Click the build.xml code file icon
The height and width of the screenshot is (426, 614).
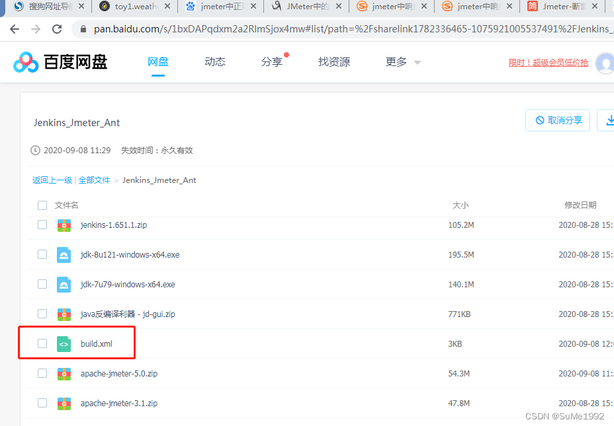point(64,344)
